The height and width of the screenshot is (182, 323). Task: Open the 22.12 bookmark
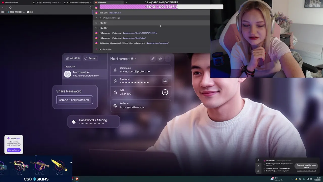[30, 12]
